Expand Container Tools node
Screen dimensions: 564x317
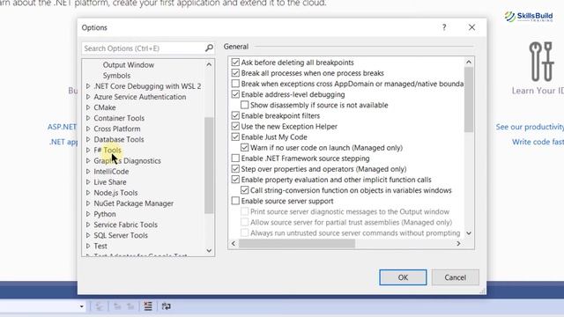(88, 118)
